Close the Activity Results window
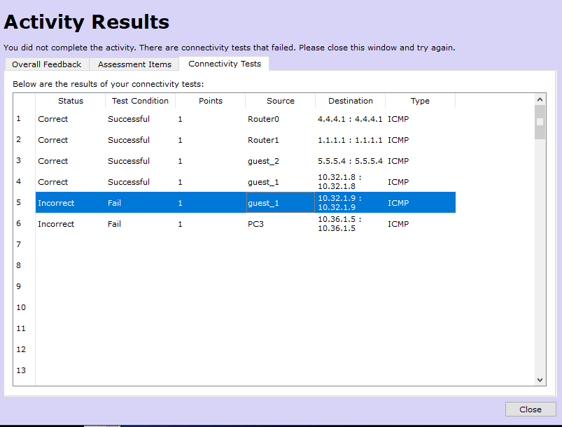 [531, 409]
